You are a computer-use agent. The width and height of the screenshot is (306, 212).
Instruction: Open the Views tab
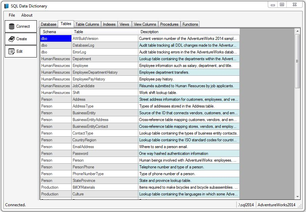[x=124, y=24]
